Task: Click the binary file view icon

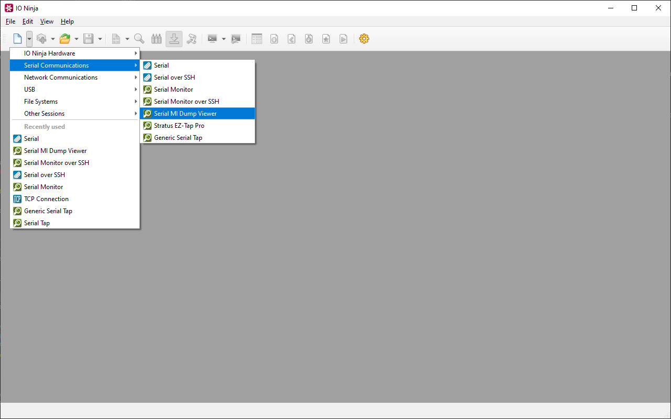Action: pos(116,39)
